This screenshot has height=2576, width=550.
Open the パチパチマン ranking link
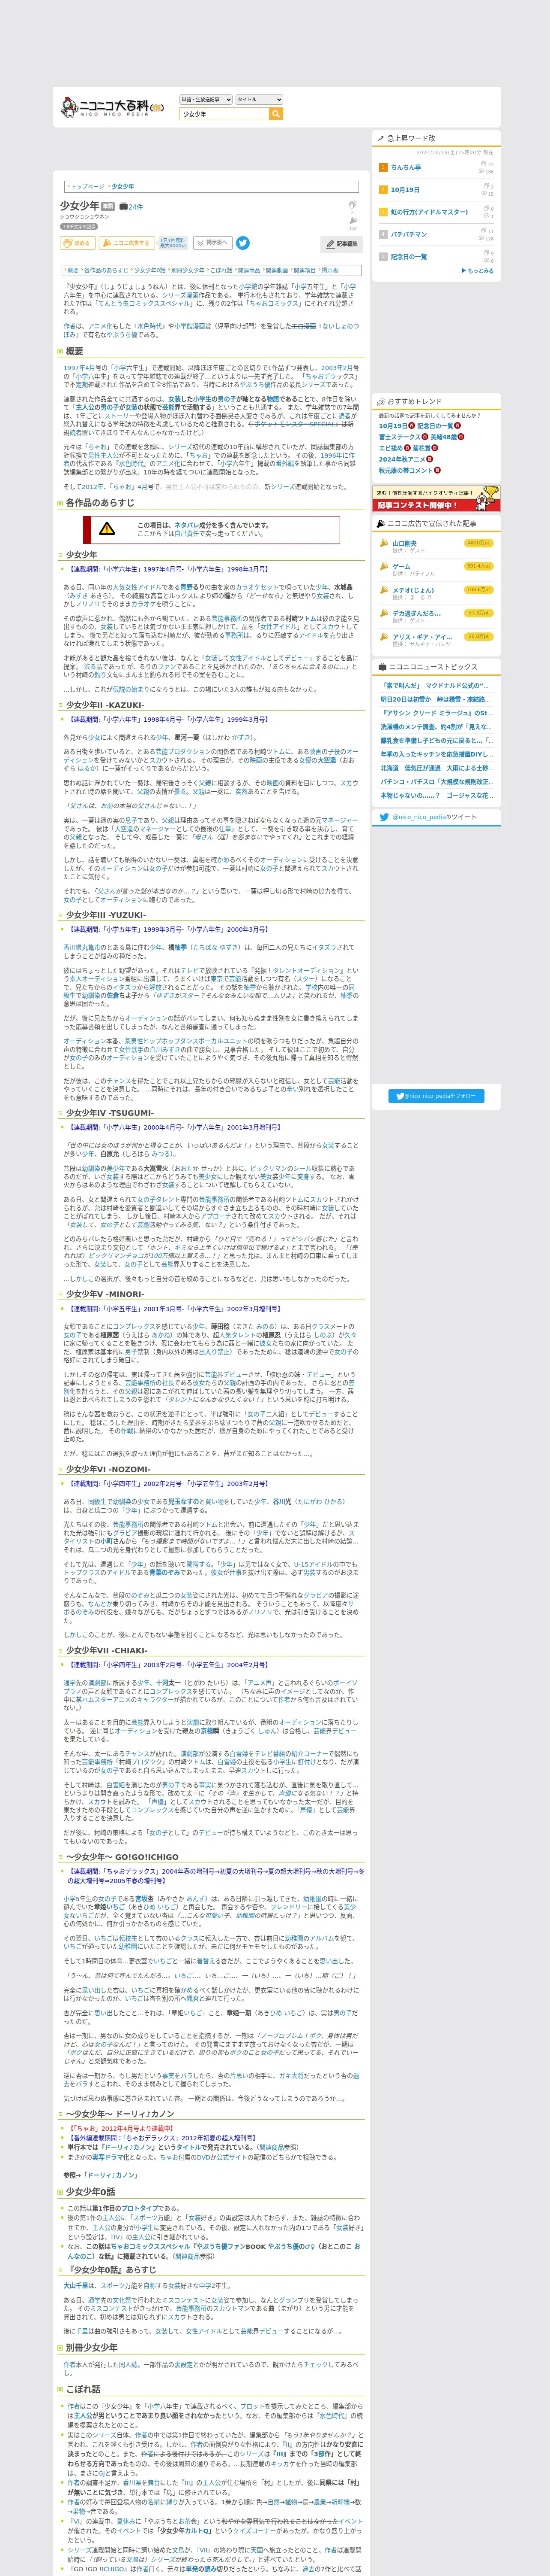(409, 234)
